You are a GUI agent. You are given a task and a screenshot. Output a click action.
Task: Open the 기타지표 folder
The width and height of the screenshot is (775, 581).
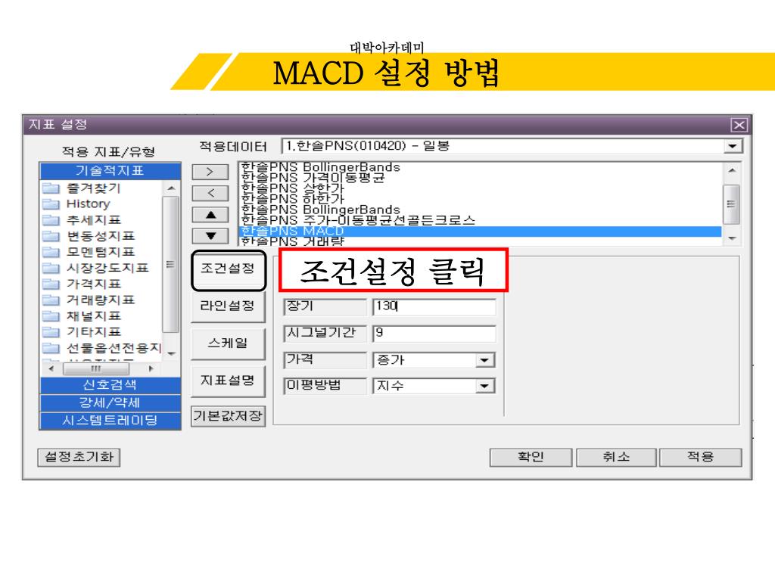point(82,331)
